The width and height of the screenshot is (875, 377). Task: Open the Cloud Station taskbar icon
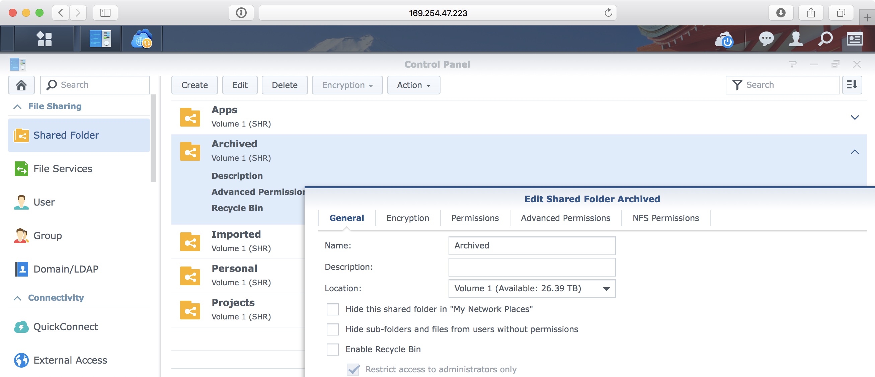point(142,39)
